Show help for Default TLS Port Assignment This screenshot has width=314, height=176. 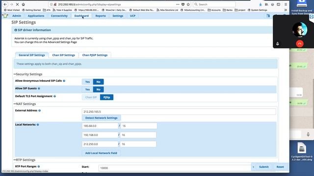pyautogui.click(x=54, y=96)
